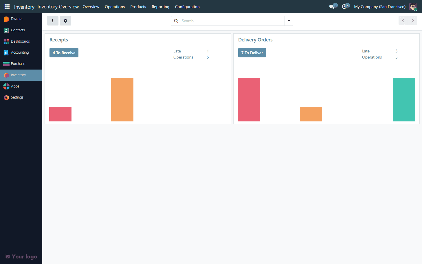Click the teal bar in Delivery Orders chart
The image size is (422, 264).
coord(404,100)
